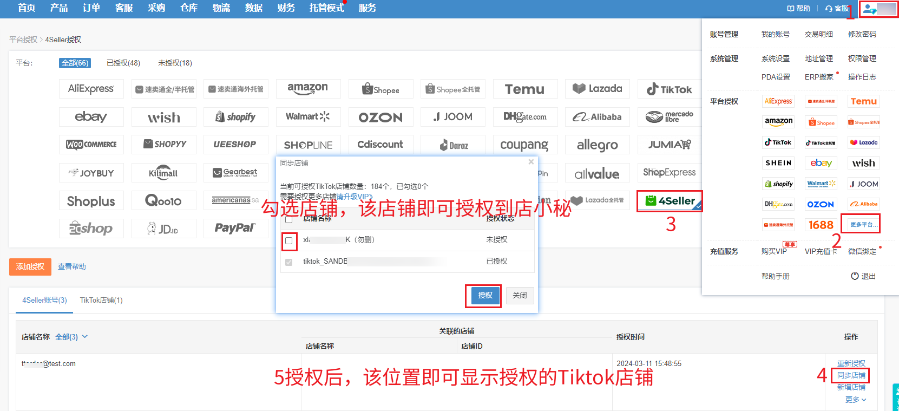Open the DHgate.com platform tile
This screenshot has width=899, height=411.
click(525, 117)
